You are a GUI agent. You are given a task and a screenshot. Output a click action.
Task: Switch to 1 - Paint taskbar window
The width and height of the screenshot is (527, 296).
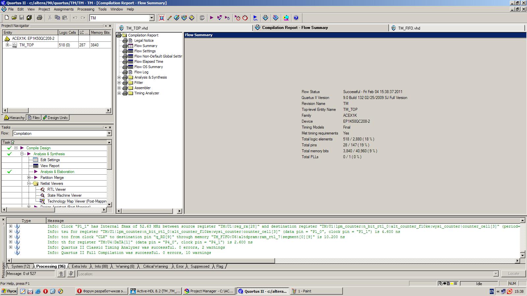pyautogui.click(x=316, y=291)
